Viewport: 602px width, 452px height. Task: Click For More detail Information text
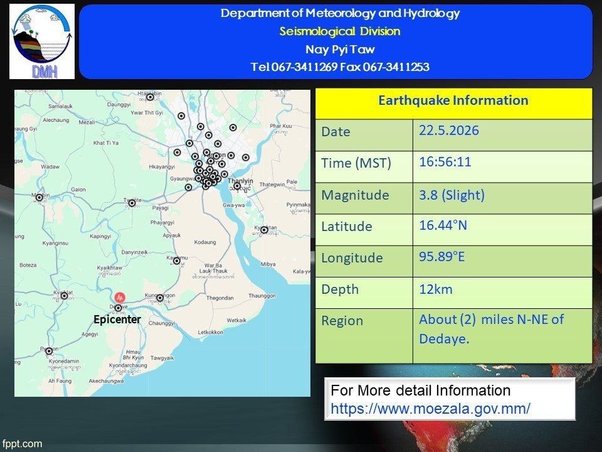(x=420, y=390)
